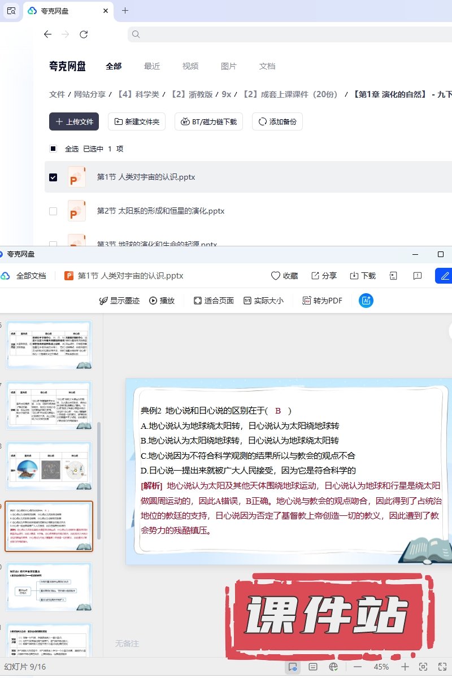Click the 45% zoom level display
452x678 pixels.
381,667
